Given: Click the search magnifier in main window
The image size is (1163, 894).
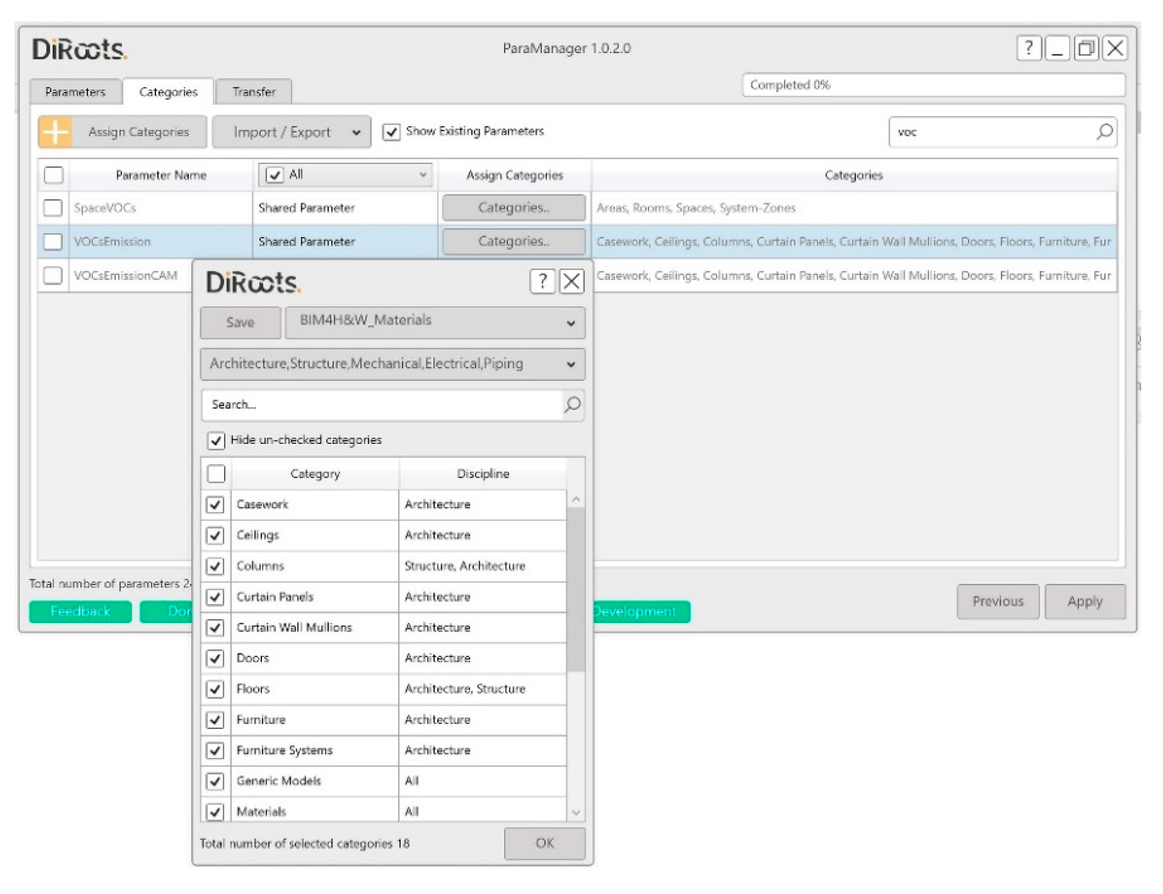Looking at the screenshot, I should [x=1104, y=131].
